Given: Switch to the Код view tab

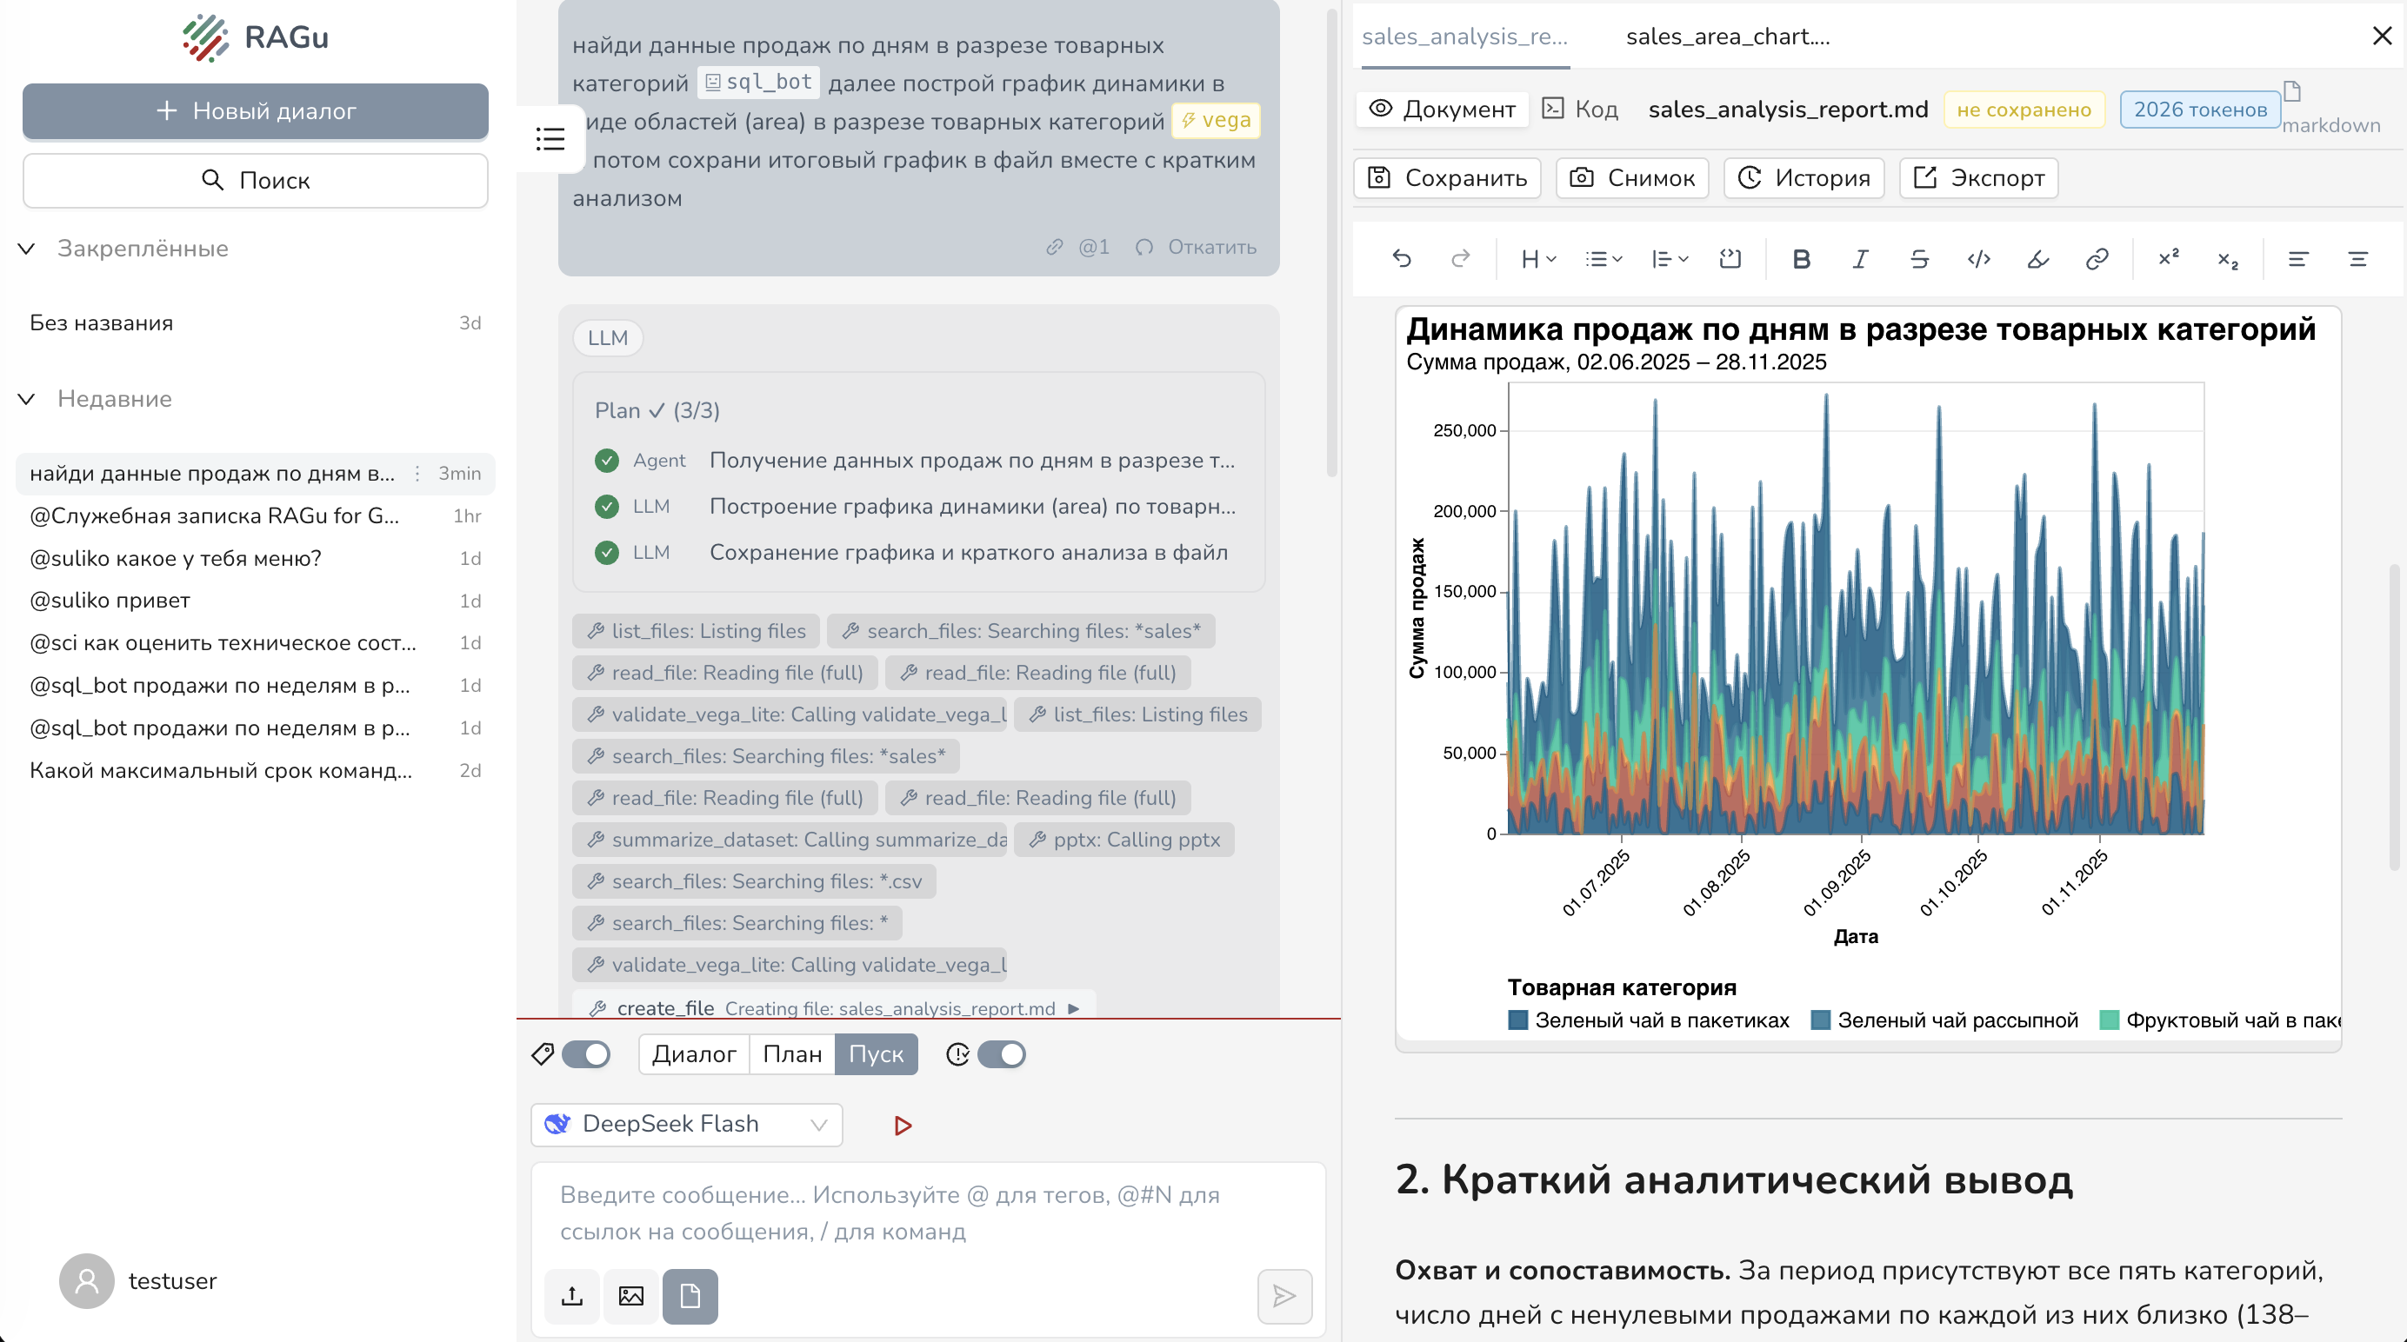Looking at the screenshot, I should click(x=1581, y=110).
